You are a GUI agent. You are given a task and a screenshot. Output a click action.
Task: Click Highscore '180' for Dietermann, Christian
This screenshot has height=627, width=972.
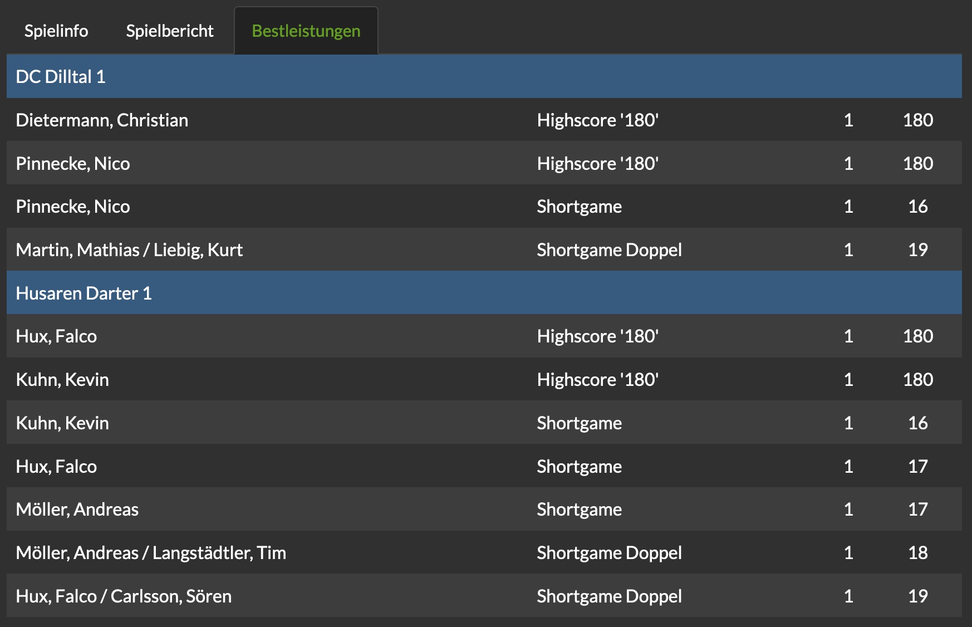point(598,120)
